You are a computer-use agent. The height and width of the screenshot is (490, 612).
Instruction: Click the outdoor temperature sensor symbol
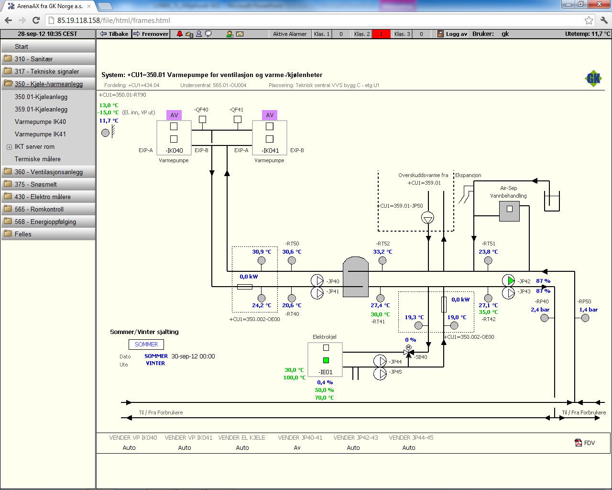(106, 133)
